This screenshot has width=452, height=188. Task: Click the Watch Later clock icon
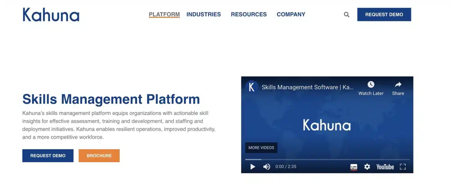click(371, 85)
